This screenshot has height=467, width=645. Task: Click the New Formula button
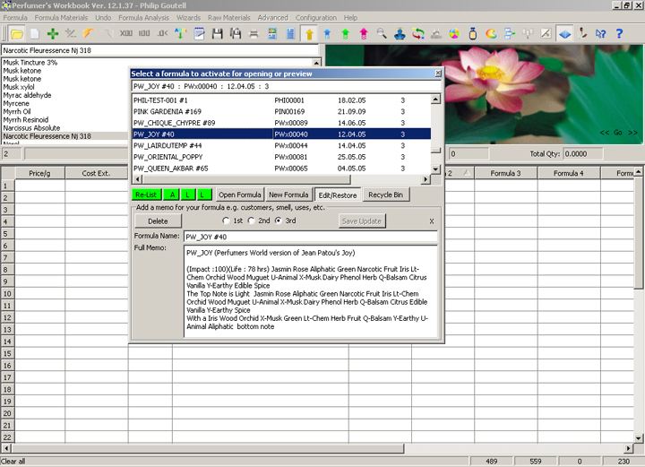[x=288, y=195]
